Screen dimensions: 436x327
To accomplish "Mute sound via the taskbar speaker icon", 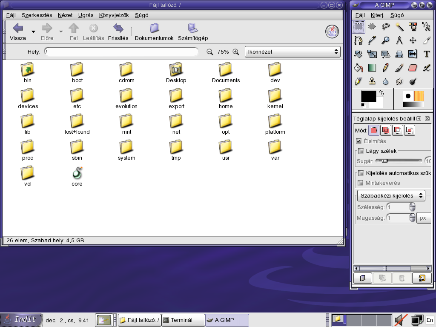I will click(x=401, y=320).
